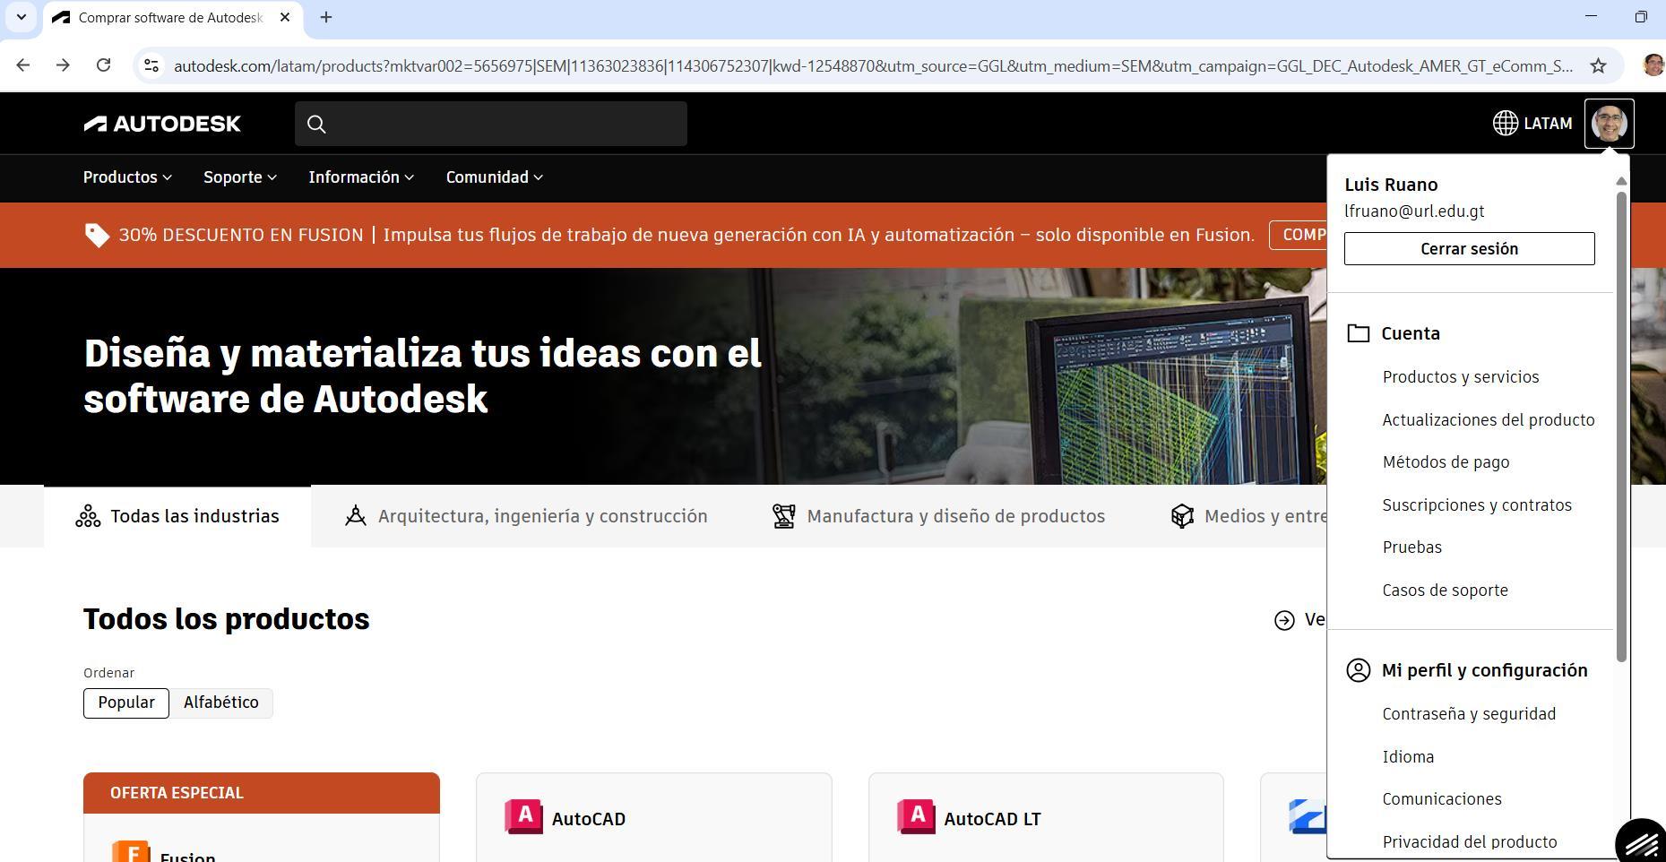Open Idioma settings

click(x=1409, y=757)
